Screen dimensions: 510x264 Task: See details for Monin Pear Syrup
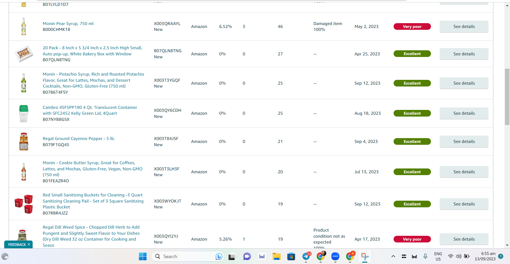pos(464,26)
